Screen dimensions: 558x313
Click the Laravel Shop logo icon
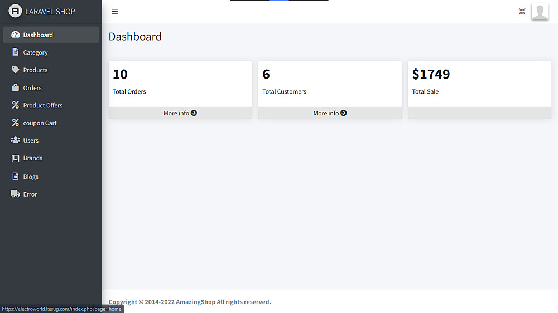15,11
